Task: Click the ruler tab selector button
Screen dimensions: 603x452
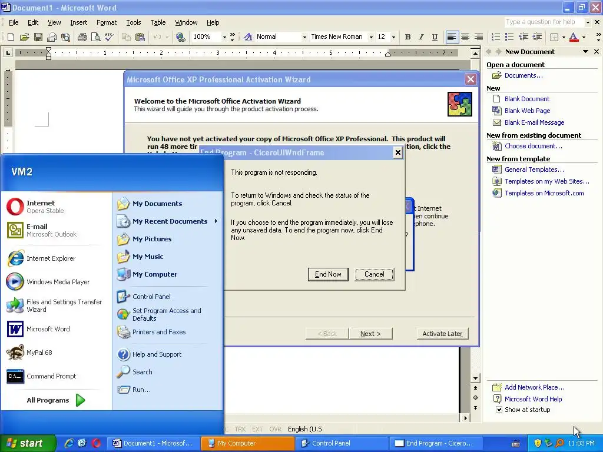Action: (x=7, y=52)
